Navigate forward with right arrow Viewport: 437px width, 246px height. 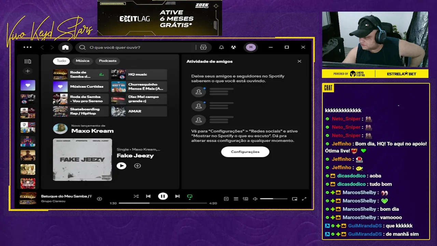point(52,47)
